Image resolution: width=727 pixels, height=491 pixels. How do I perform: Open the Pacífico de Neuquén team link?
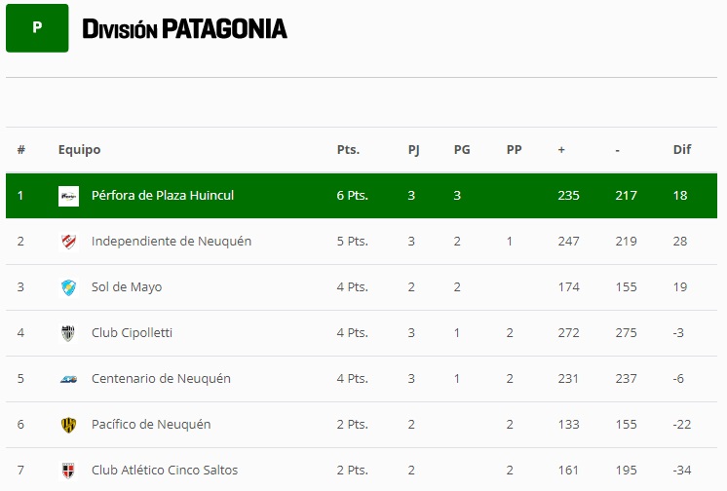pyautogui.click(x=151, y=425)
